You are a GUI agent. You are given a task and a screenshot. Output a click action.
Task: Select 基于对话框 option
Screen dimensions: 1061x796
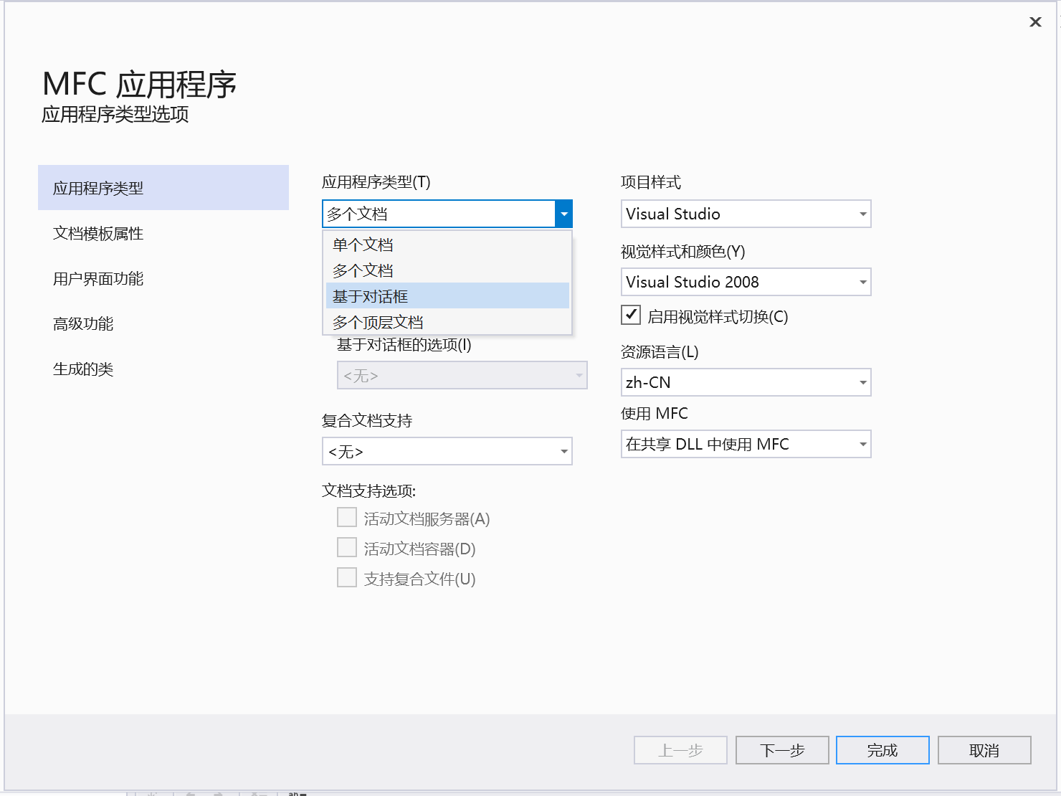[447, 295]
